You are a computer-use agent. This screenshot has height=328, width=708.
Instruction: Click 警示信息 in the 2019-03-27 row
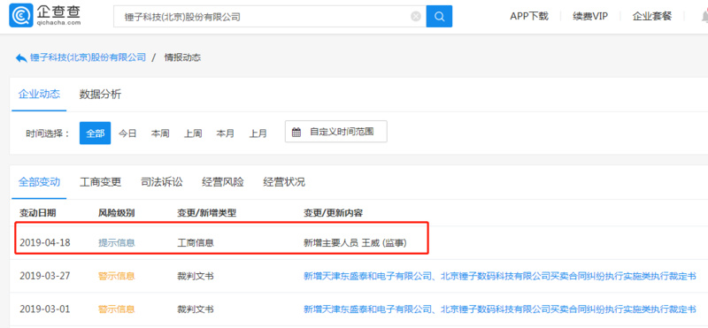(x=117, y=276)
